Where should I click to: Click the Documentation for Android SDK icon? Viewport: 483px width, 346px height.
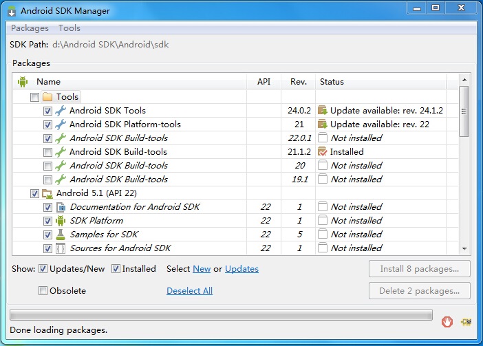pyautogui.click(x=61, y=207)
